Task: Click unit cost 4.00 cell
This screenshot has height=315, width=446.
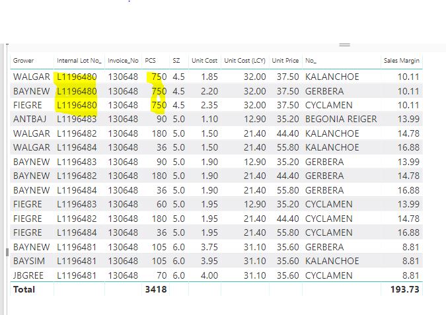Action: (x=209, y=275)
